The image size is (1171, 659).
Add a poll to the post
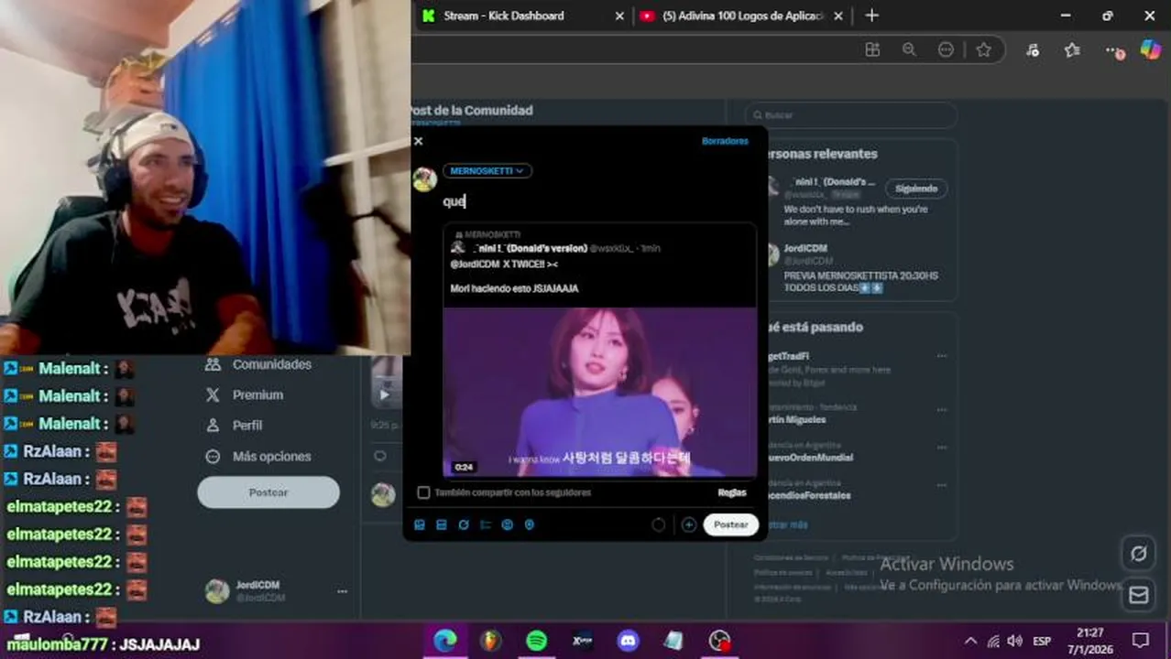point(486,525)
